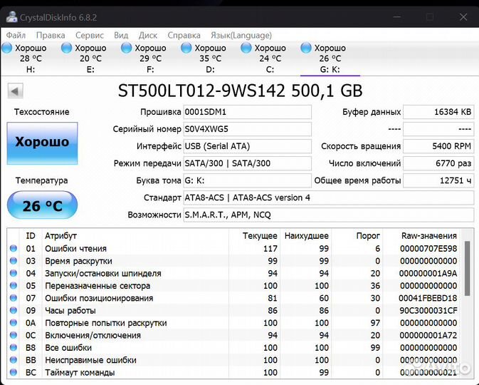Click status dot for Таймаут команды
Image resolution: width=479 pixels, height=385 pixels.
pyautogui.click(x=13, y=372)
